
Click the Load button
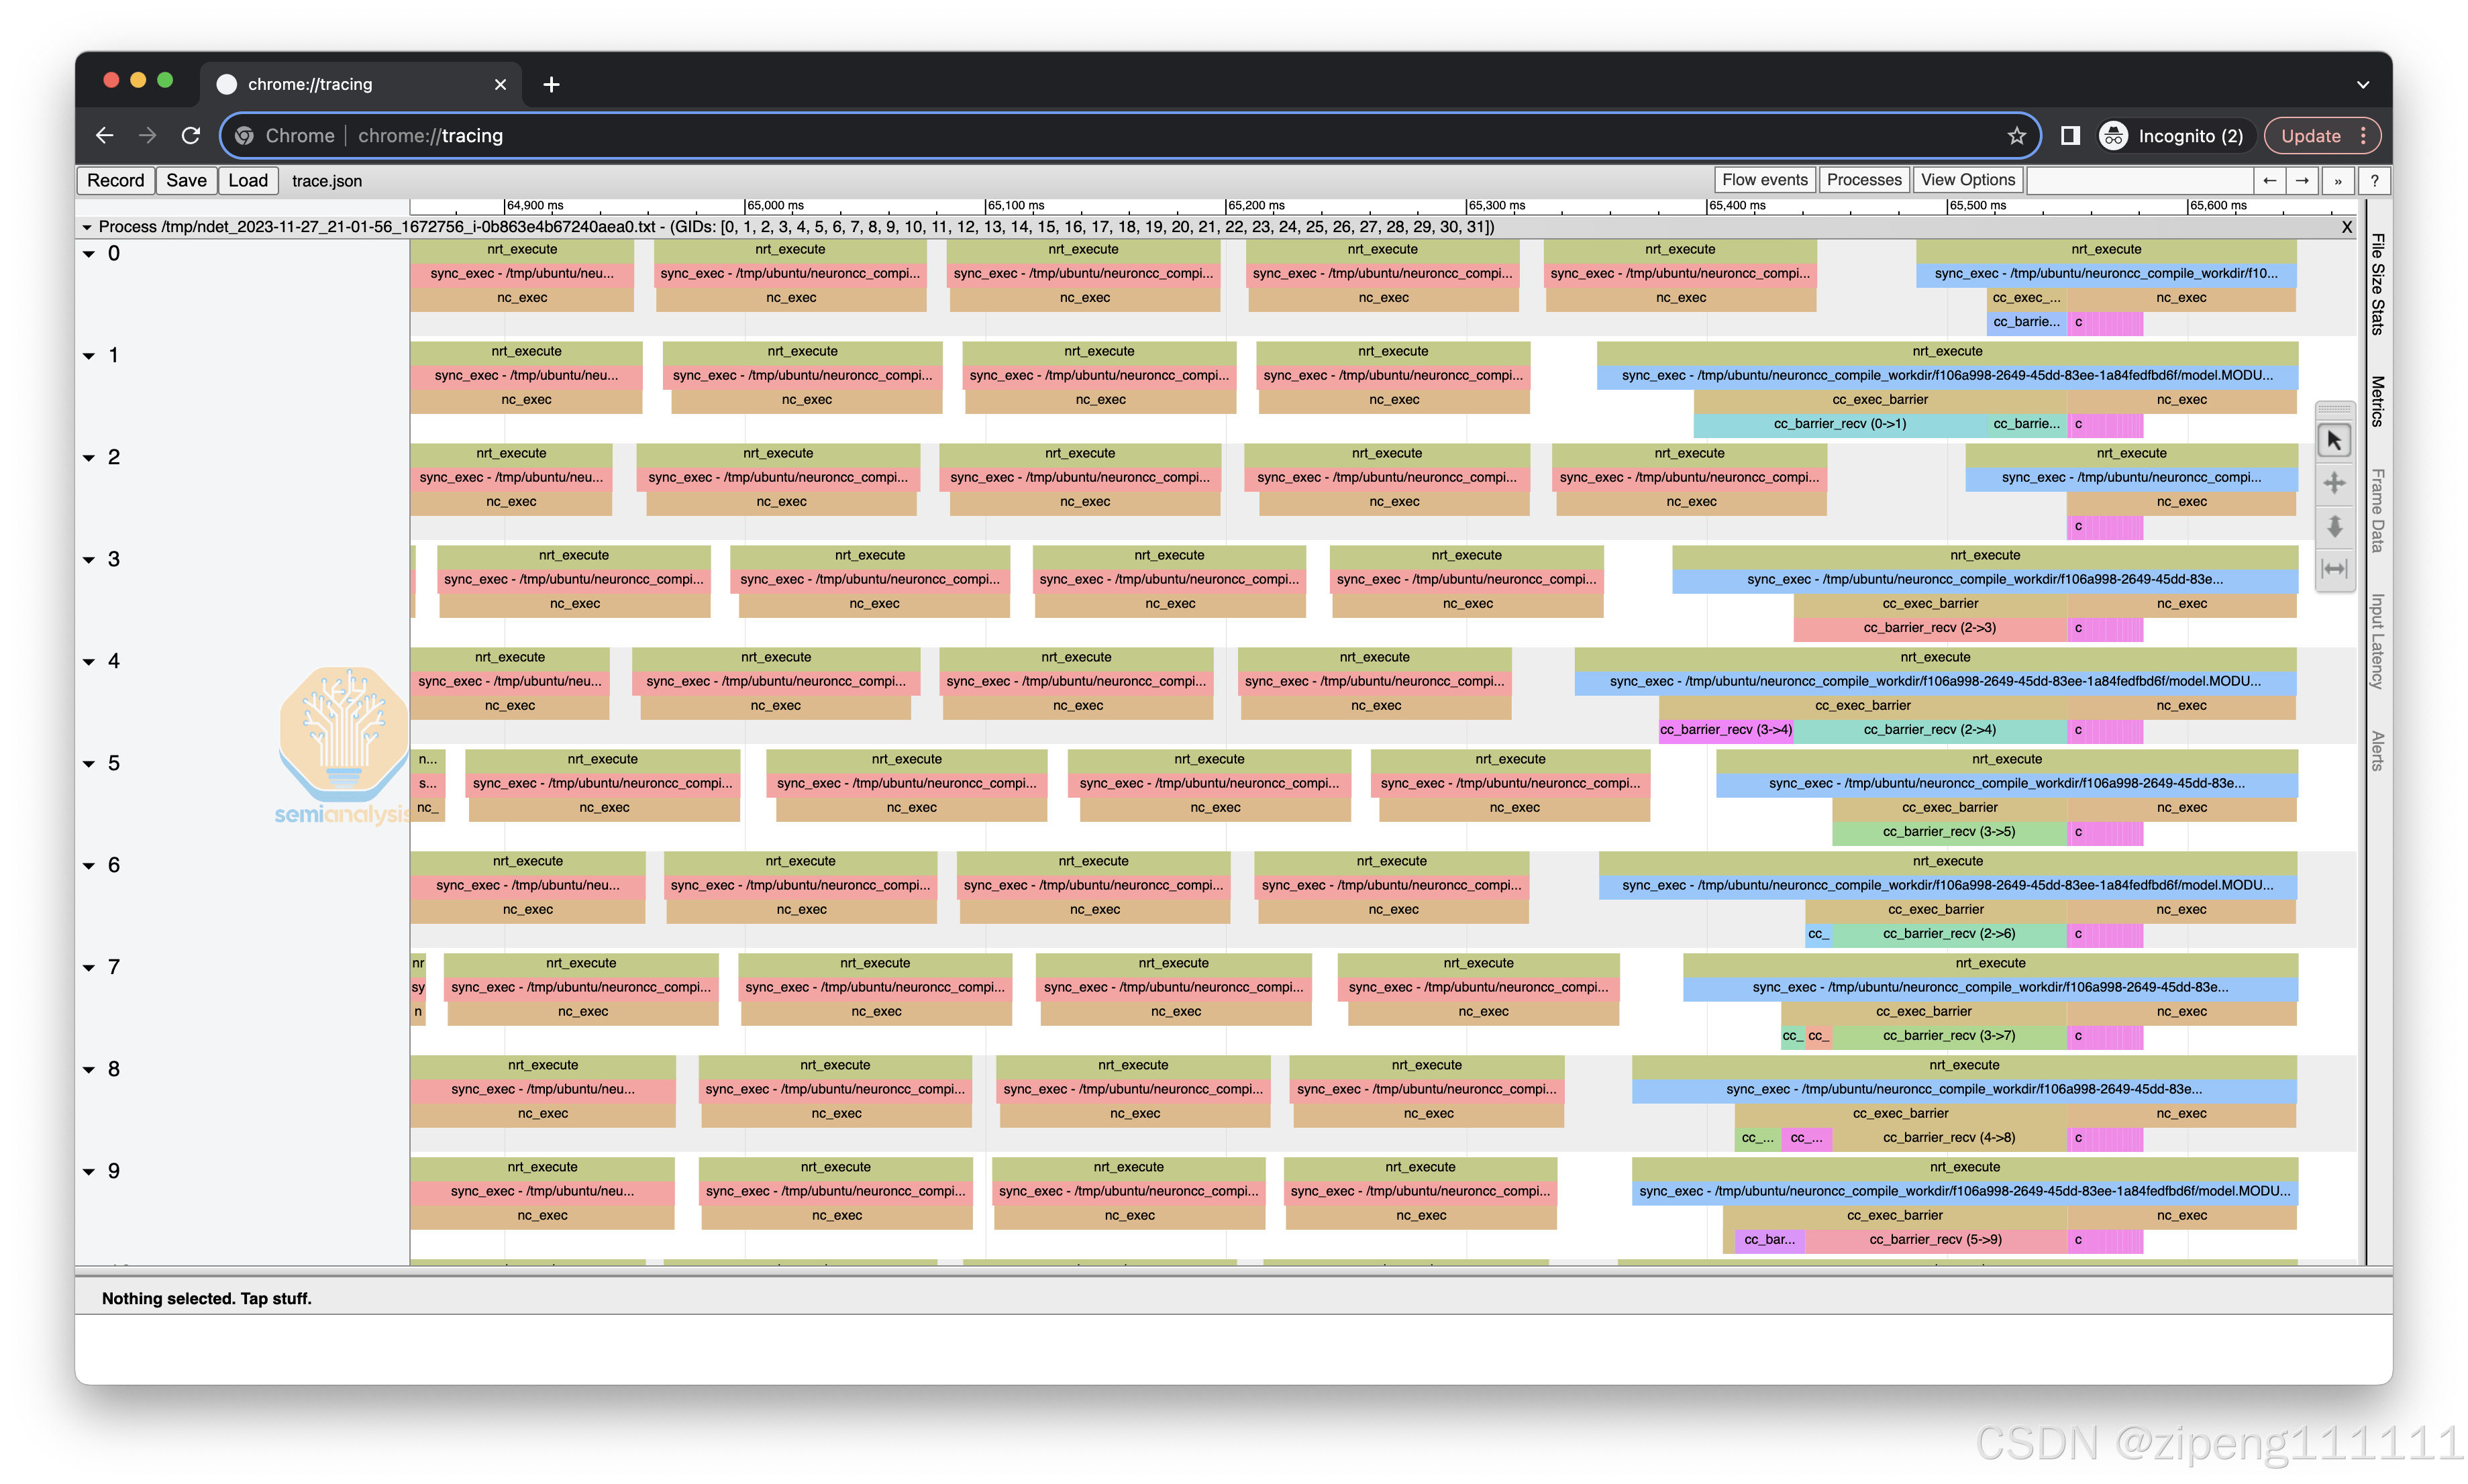[x=248, y=180]
